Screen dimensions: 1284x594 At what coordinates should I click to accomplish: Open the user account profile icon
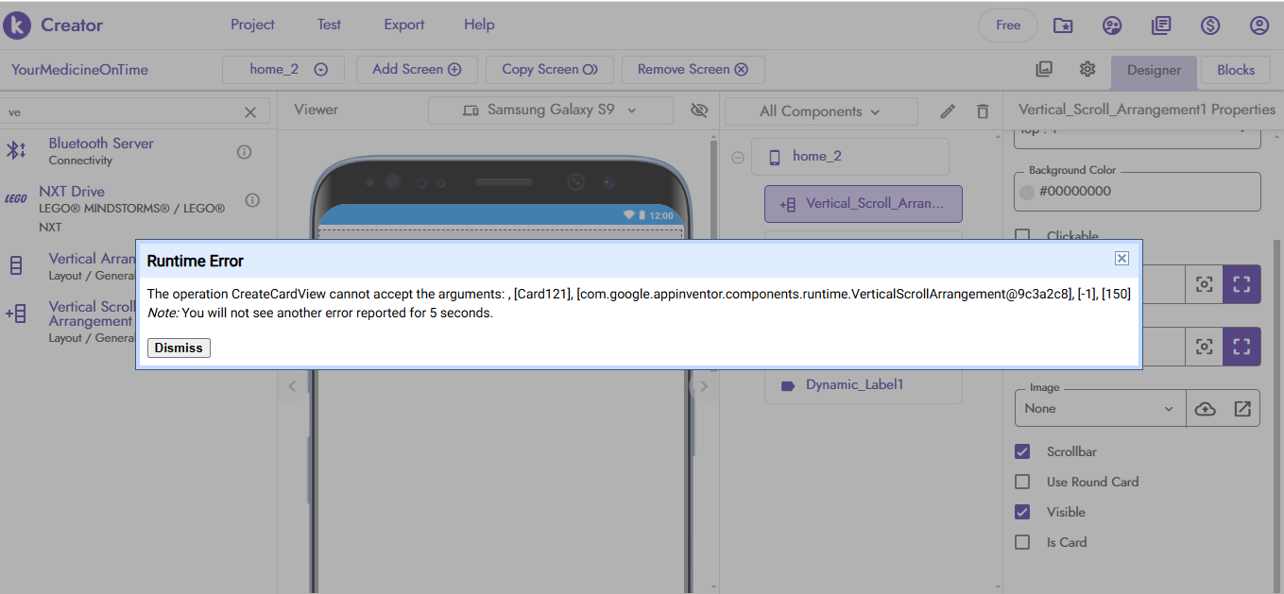click(1259, 25)
